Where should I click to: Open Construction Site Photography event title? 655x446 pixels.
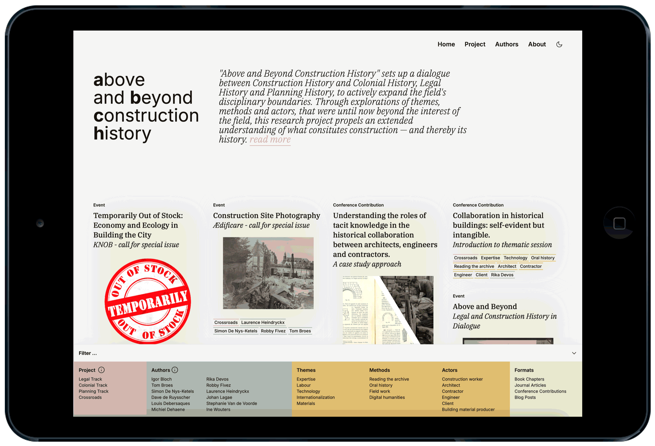(266, 215)
